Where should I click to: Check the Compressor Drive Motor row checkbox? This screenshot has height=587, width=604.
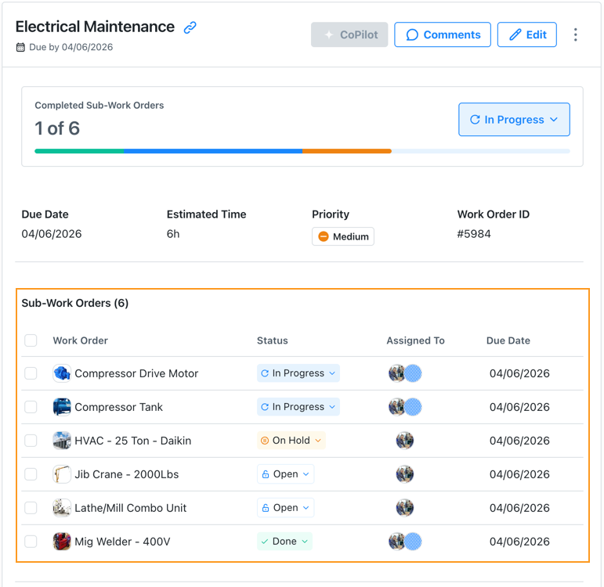(31, 373)
